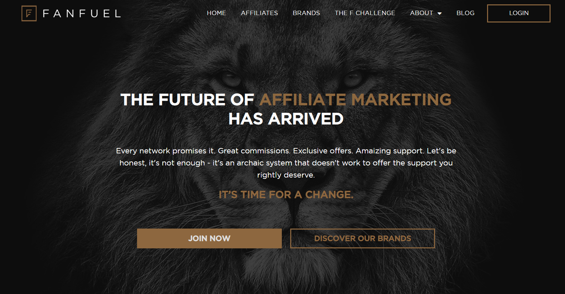
Task: Open The F Challenge page
Action: click(x=365, y=13)
